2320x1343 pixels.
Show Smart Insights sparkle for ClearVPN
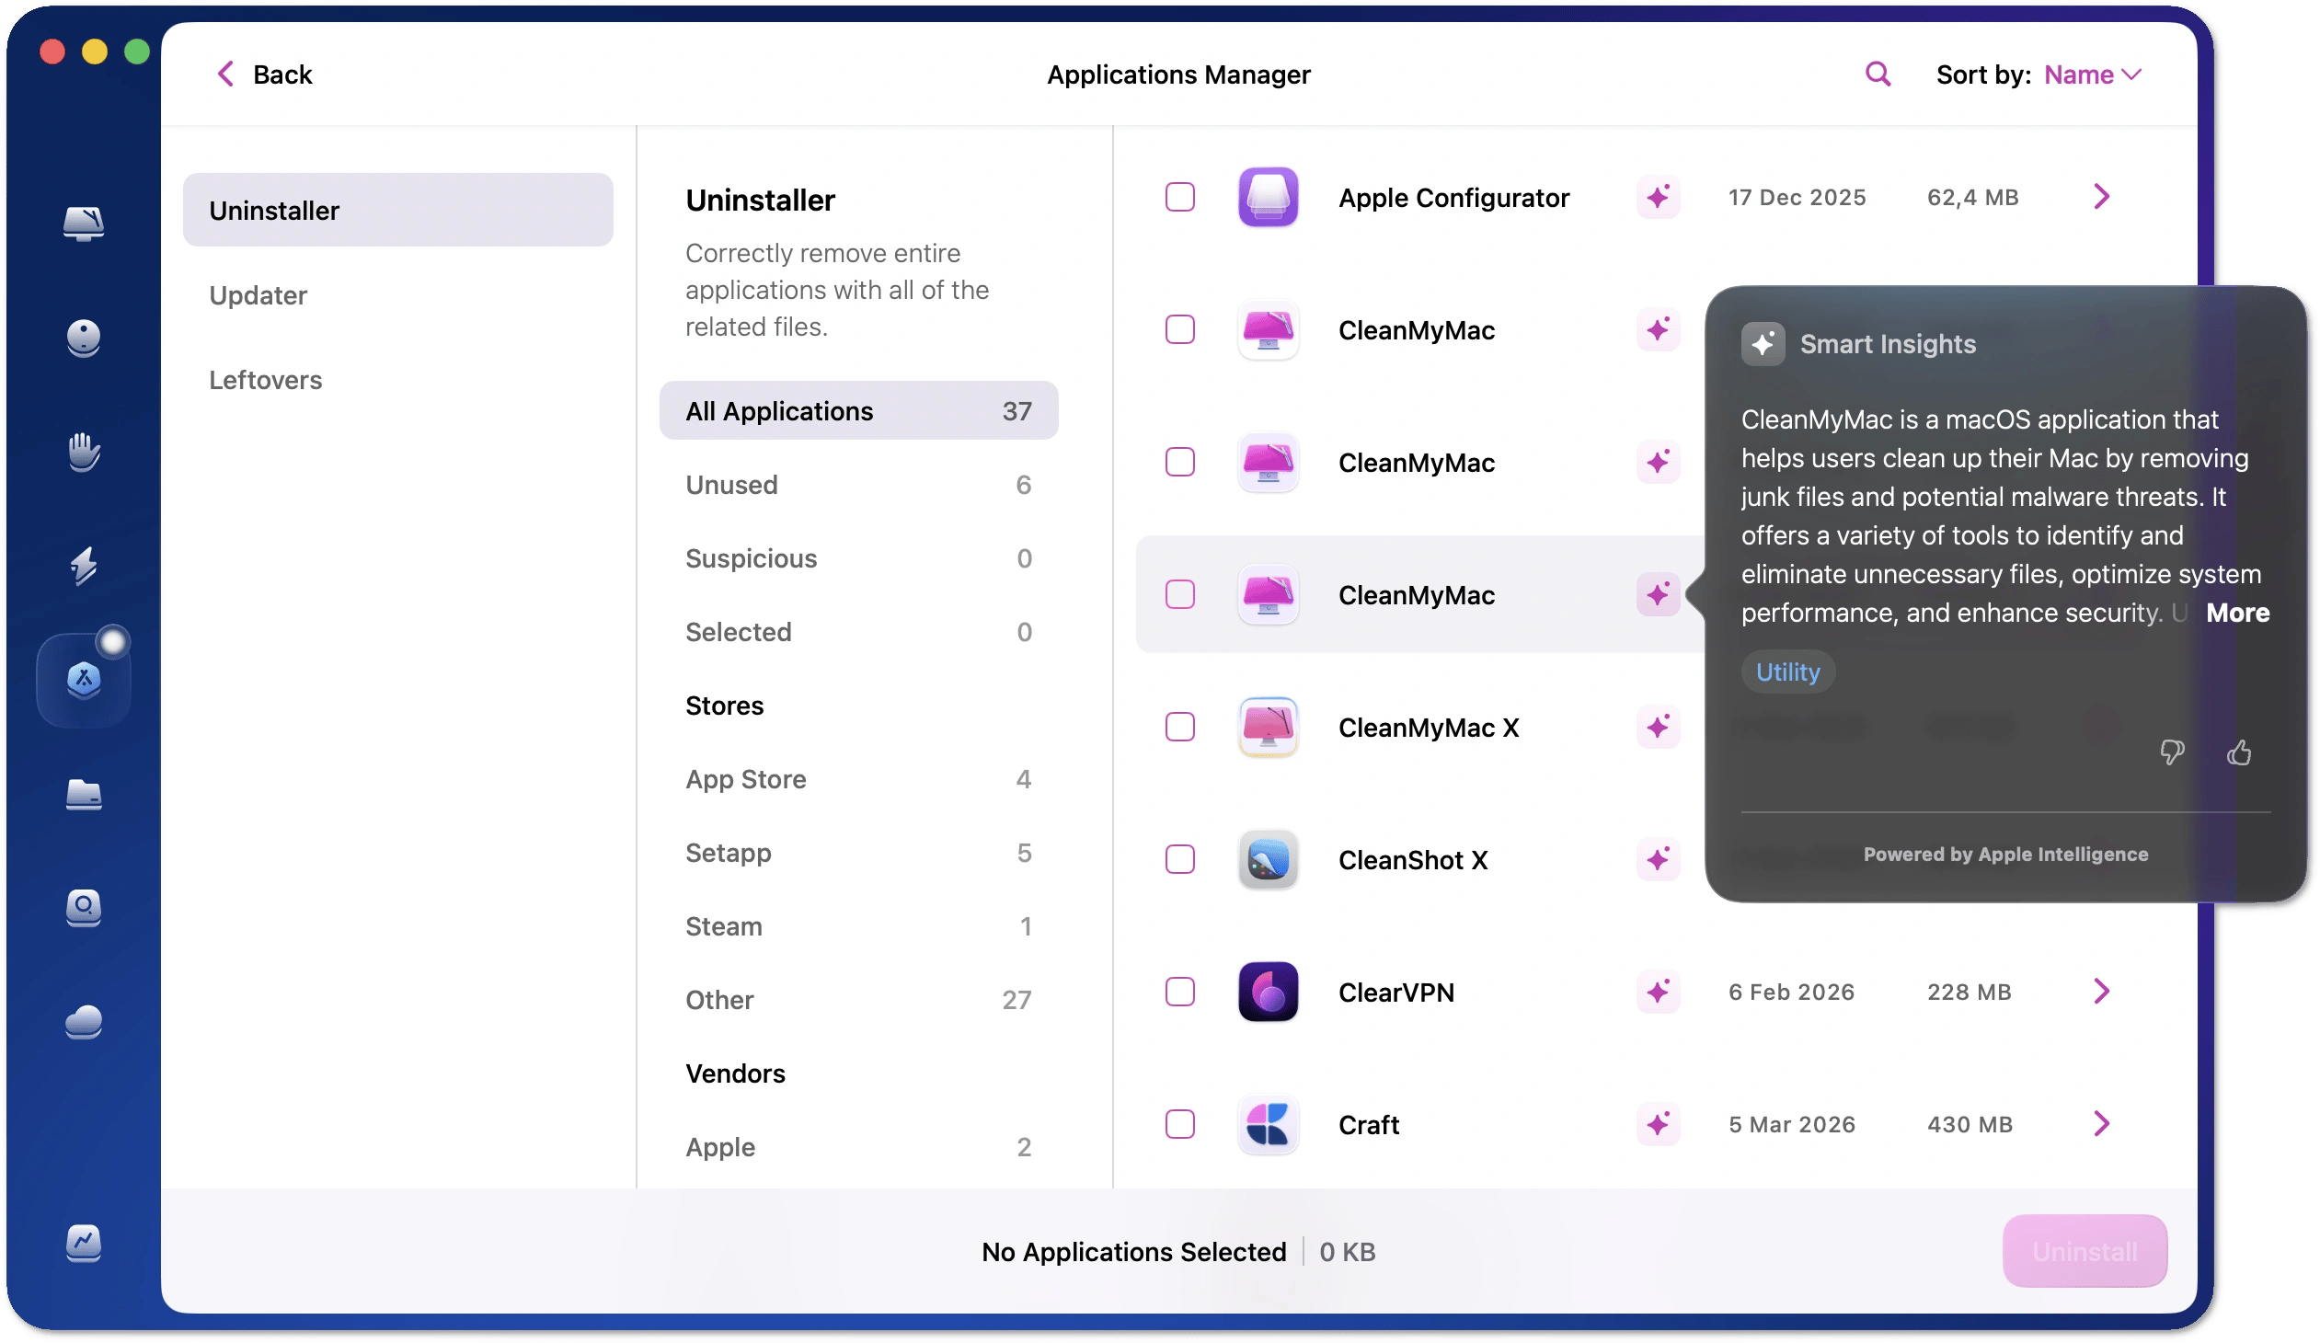coord(1658,992)
